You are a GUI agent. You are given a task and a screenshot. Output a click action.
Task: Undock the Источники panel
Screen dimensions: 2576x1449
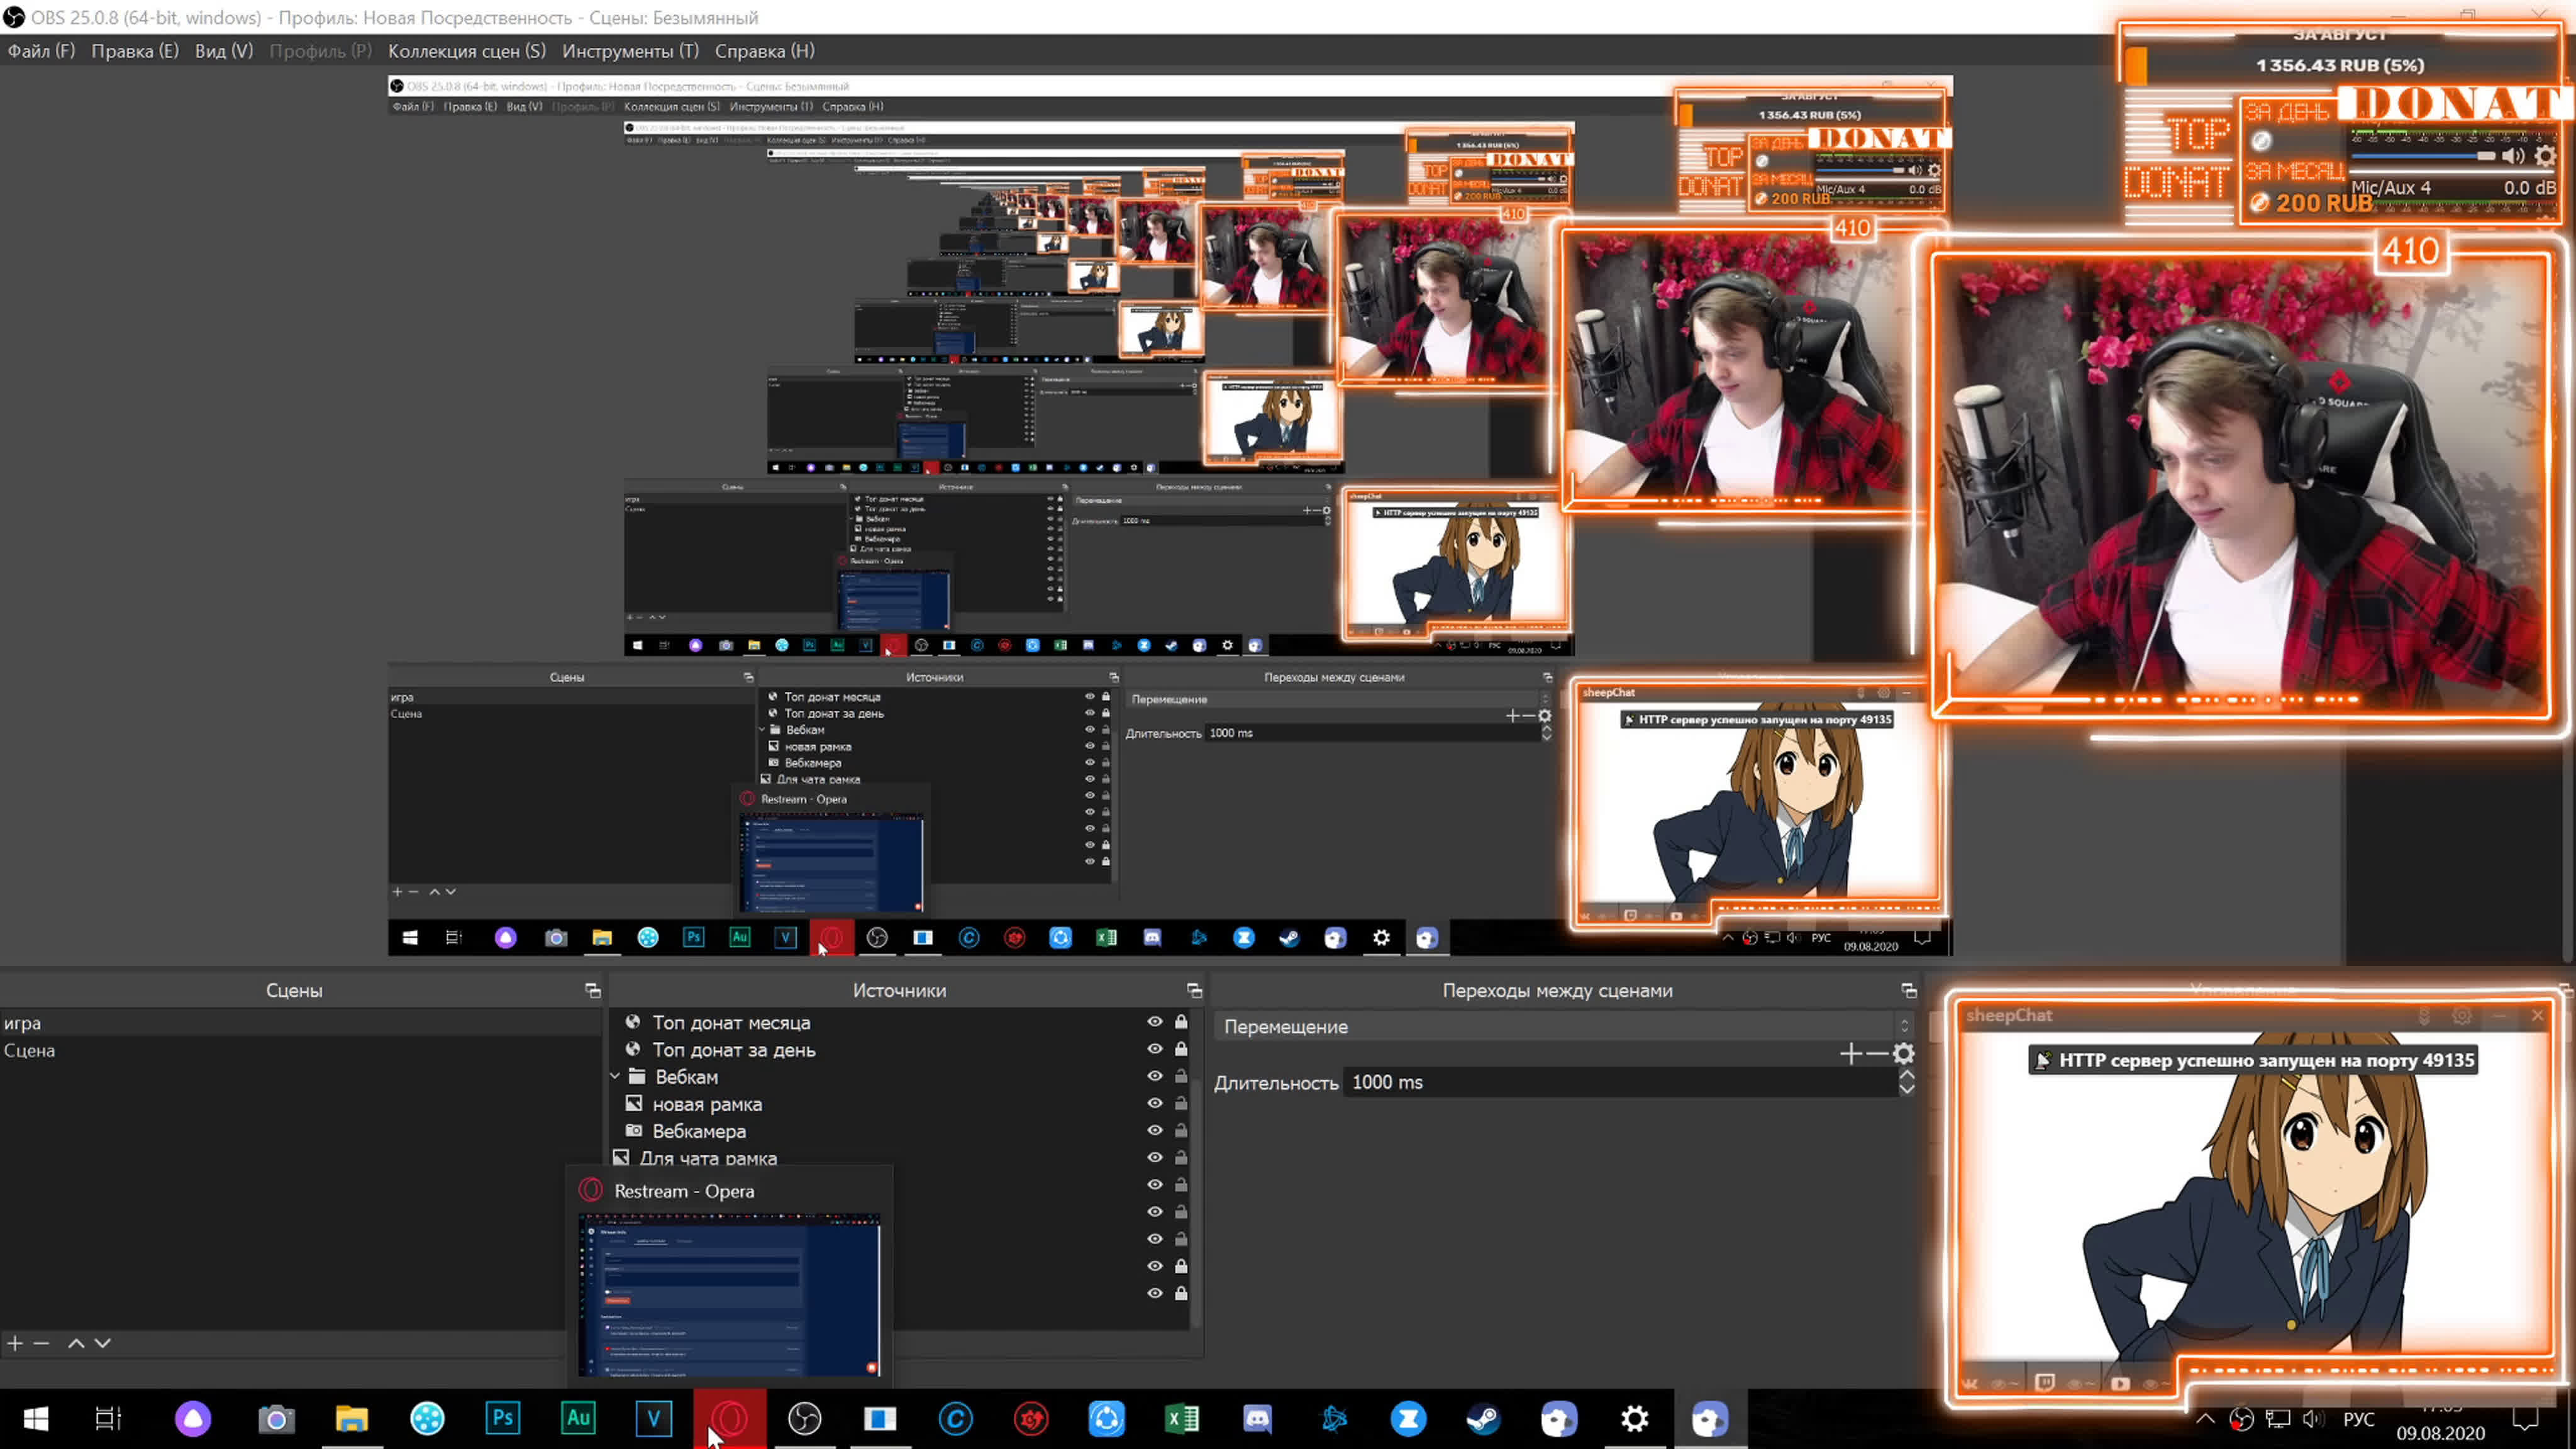pos(1194,990)
